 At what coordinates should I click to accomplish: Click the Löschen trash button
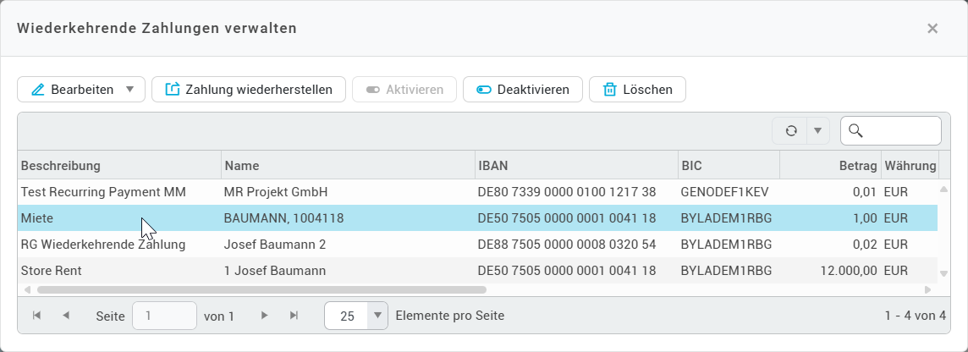[637, 90]
